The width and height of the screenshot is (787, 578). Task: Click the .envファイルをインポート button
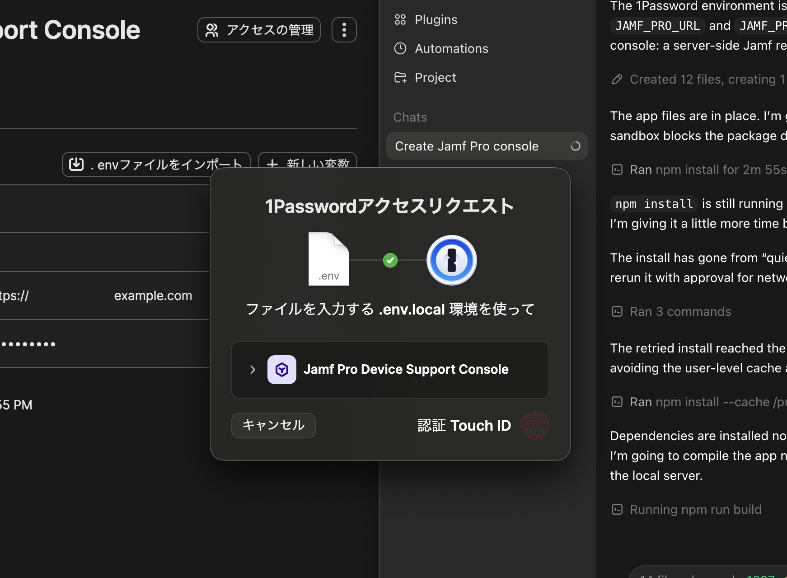click(156, 164)
